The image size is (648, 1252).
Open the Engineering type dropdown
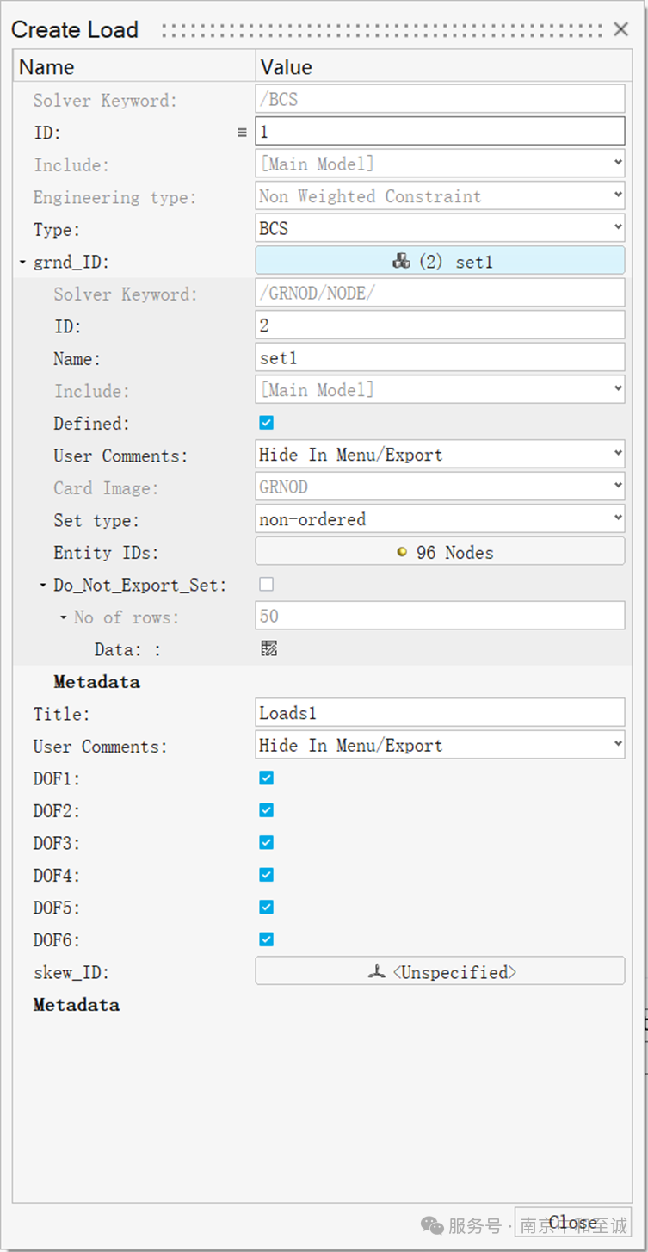tap(618, 195)
